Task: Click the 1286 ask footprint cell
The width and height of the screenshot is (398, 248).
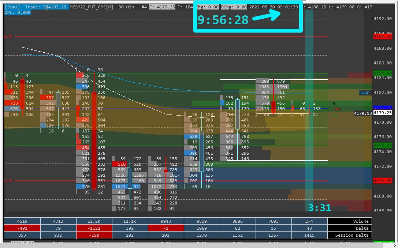Action: point(139,175)
